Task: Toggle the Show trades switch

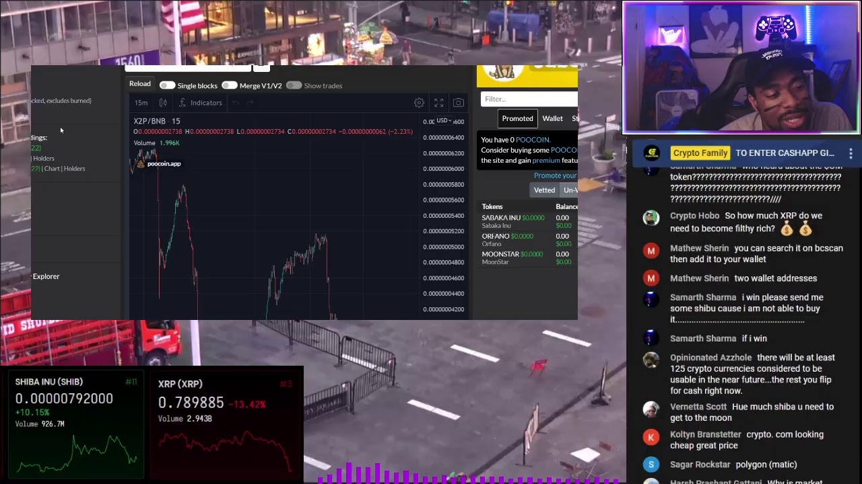Action: [294, 85]
